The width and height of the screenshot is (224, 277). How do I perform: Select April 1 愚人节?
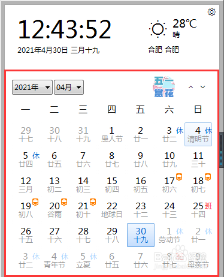[112, 134]
